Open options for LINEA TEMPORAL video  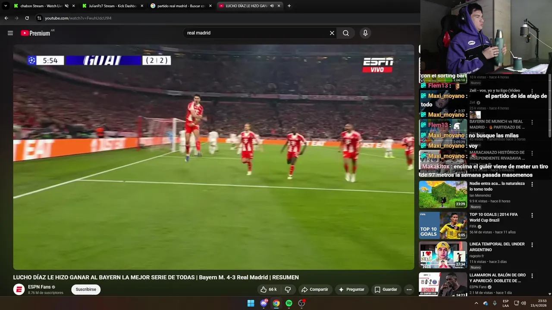(532, 245)
